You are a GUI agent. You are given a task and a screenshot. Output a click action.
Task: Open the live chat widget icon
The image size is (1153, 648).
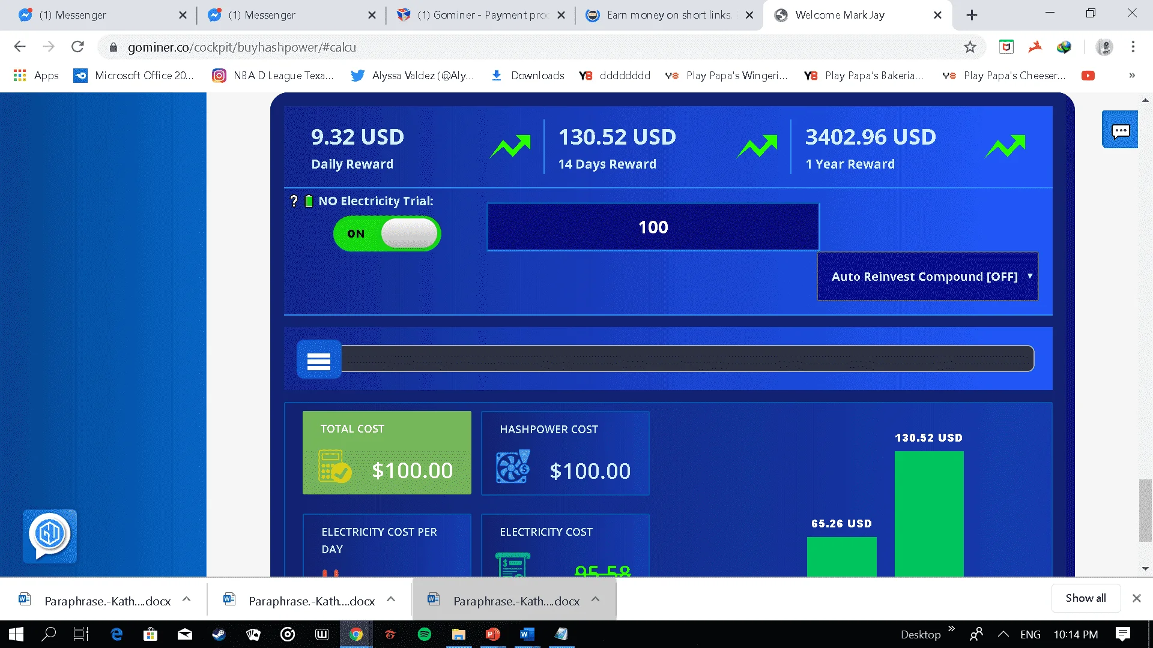click(1120, 130)
